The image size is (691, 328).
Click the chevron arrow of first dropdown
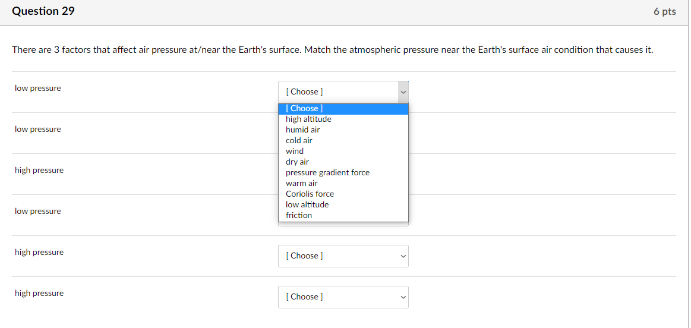(403, 92)
